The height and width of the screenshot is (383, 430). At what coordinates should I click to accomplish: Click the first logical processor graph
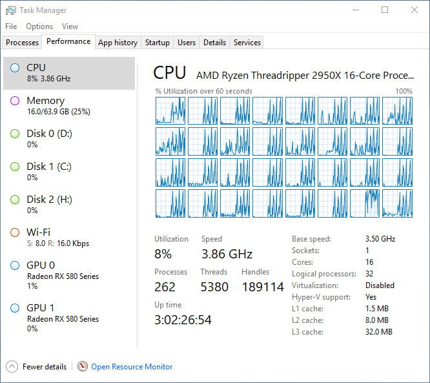click(x=170, y=110)
